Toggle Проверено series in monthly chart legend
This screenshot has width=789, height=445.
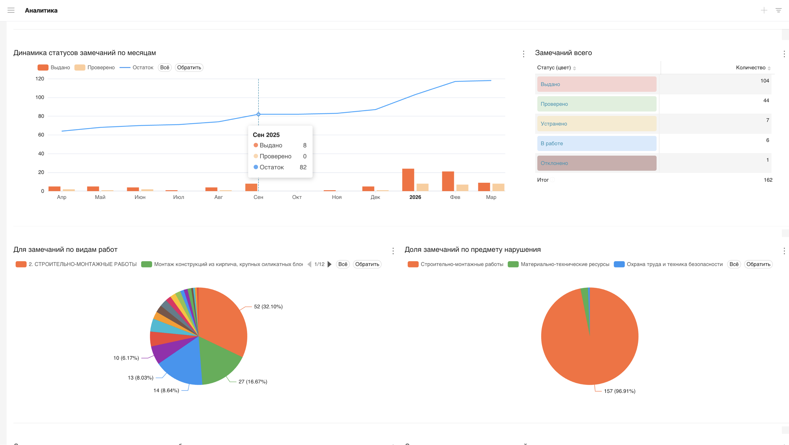[x=95, y=67]
